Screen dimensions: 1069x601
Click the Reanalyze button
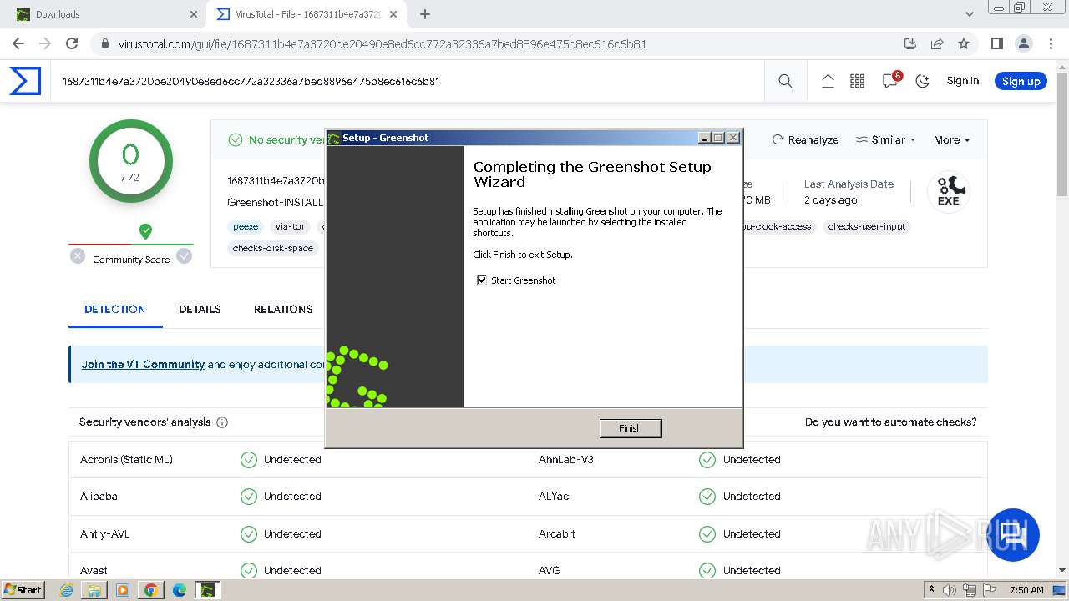(x=805, y=139)
